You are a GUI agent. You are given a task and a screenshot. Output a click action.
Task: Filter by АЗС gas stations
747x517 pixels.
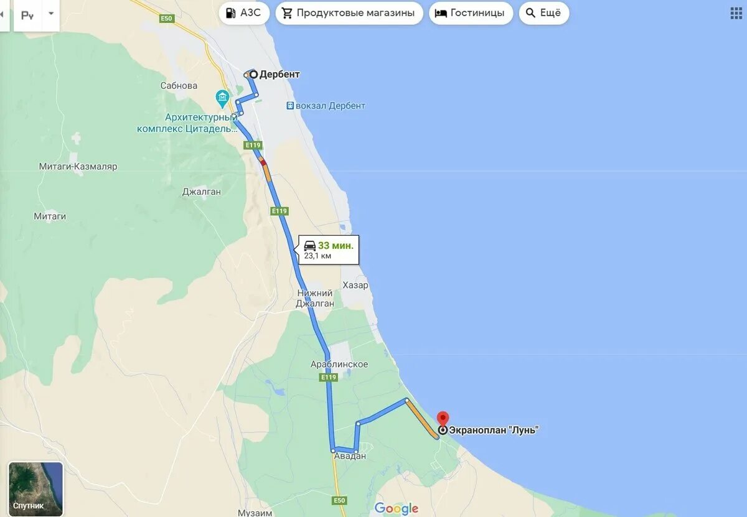244,13
